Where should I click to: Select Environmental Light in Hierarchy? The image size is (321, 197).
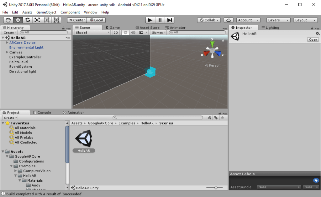click(26, 47)
